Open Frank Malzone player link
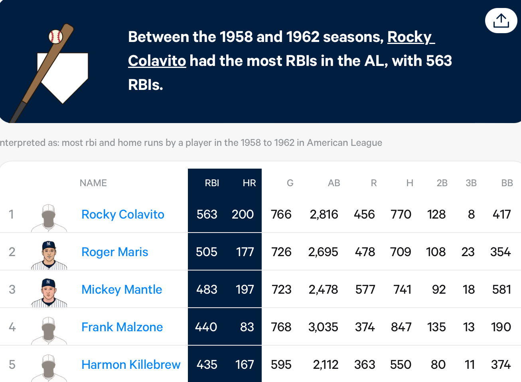 (x=122, y=327)
